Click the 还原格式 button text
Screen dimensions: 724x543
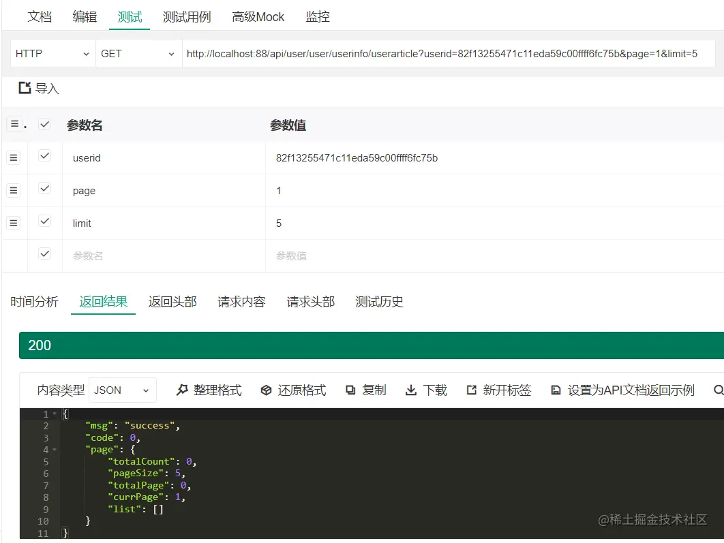[302, 390]
